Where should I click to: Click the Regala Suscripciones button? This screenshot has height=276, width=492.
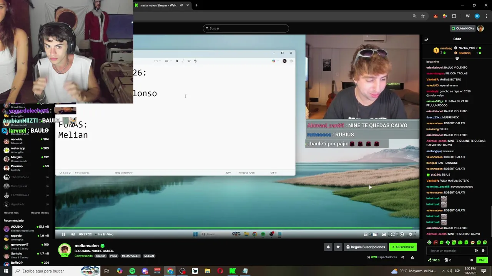point(366,247)
